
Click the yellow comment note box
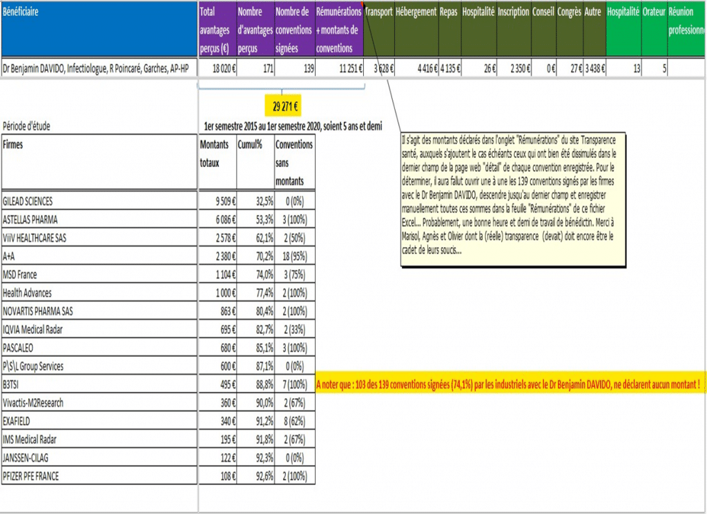(x=514, y=199)
